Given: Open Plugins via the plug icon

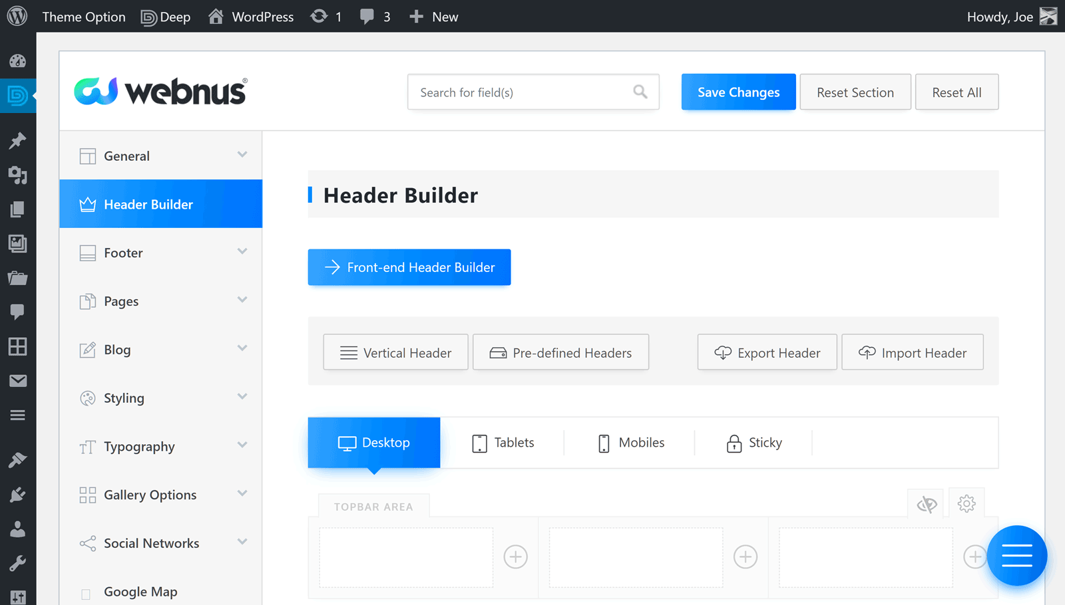Looking at the screenshot, I should (18, 495).
